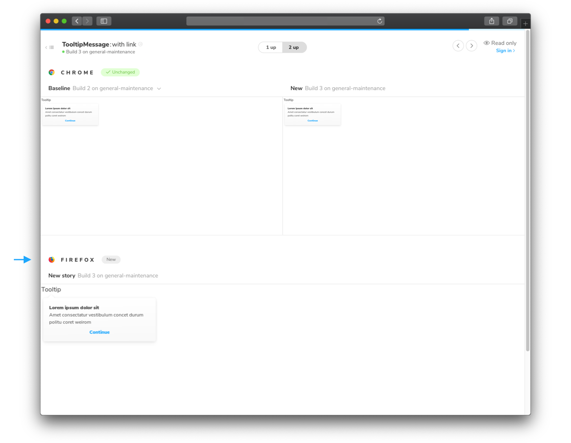Screen dimensions: 571x443
Task: Show all browser tabs overview
Action: click(x=510, y=21)
